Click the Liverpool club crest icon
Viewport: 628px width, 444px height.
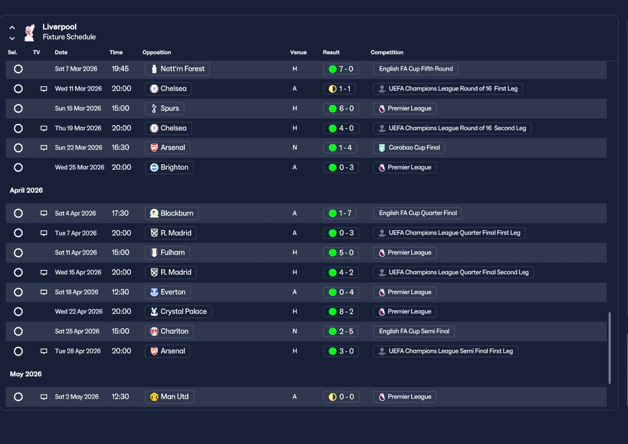click(29, 32)
